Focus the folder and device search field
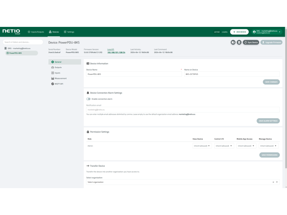Viewport: 287px width, 215px height. click(x=23, y=42)
